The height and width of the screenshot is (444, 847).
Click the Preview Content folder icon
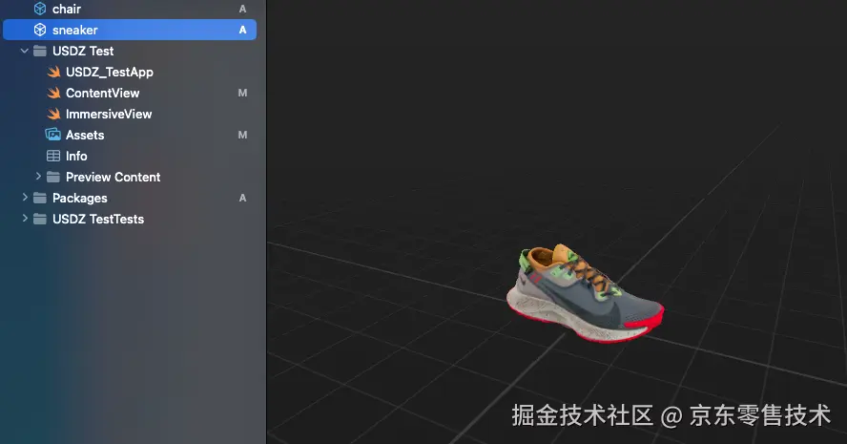click(53, 177)
